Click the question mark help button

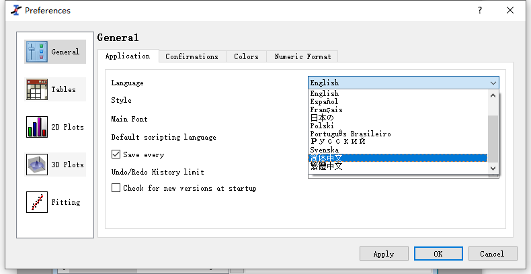[479, 11]
